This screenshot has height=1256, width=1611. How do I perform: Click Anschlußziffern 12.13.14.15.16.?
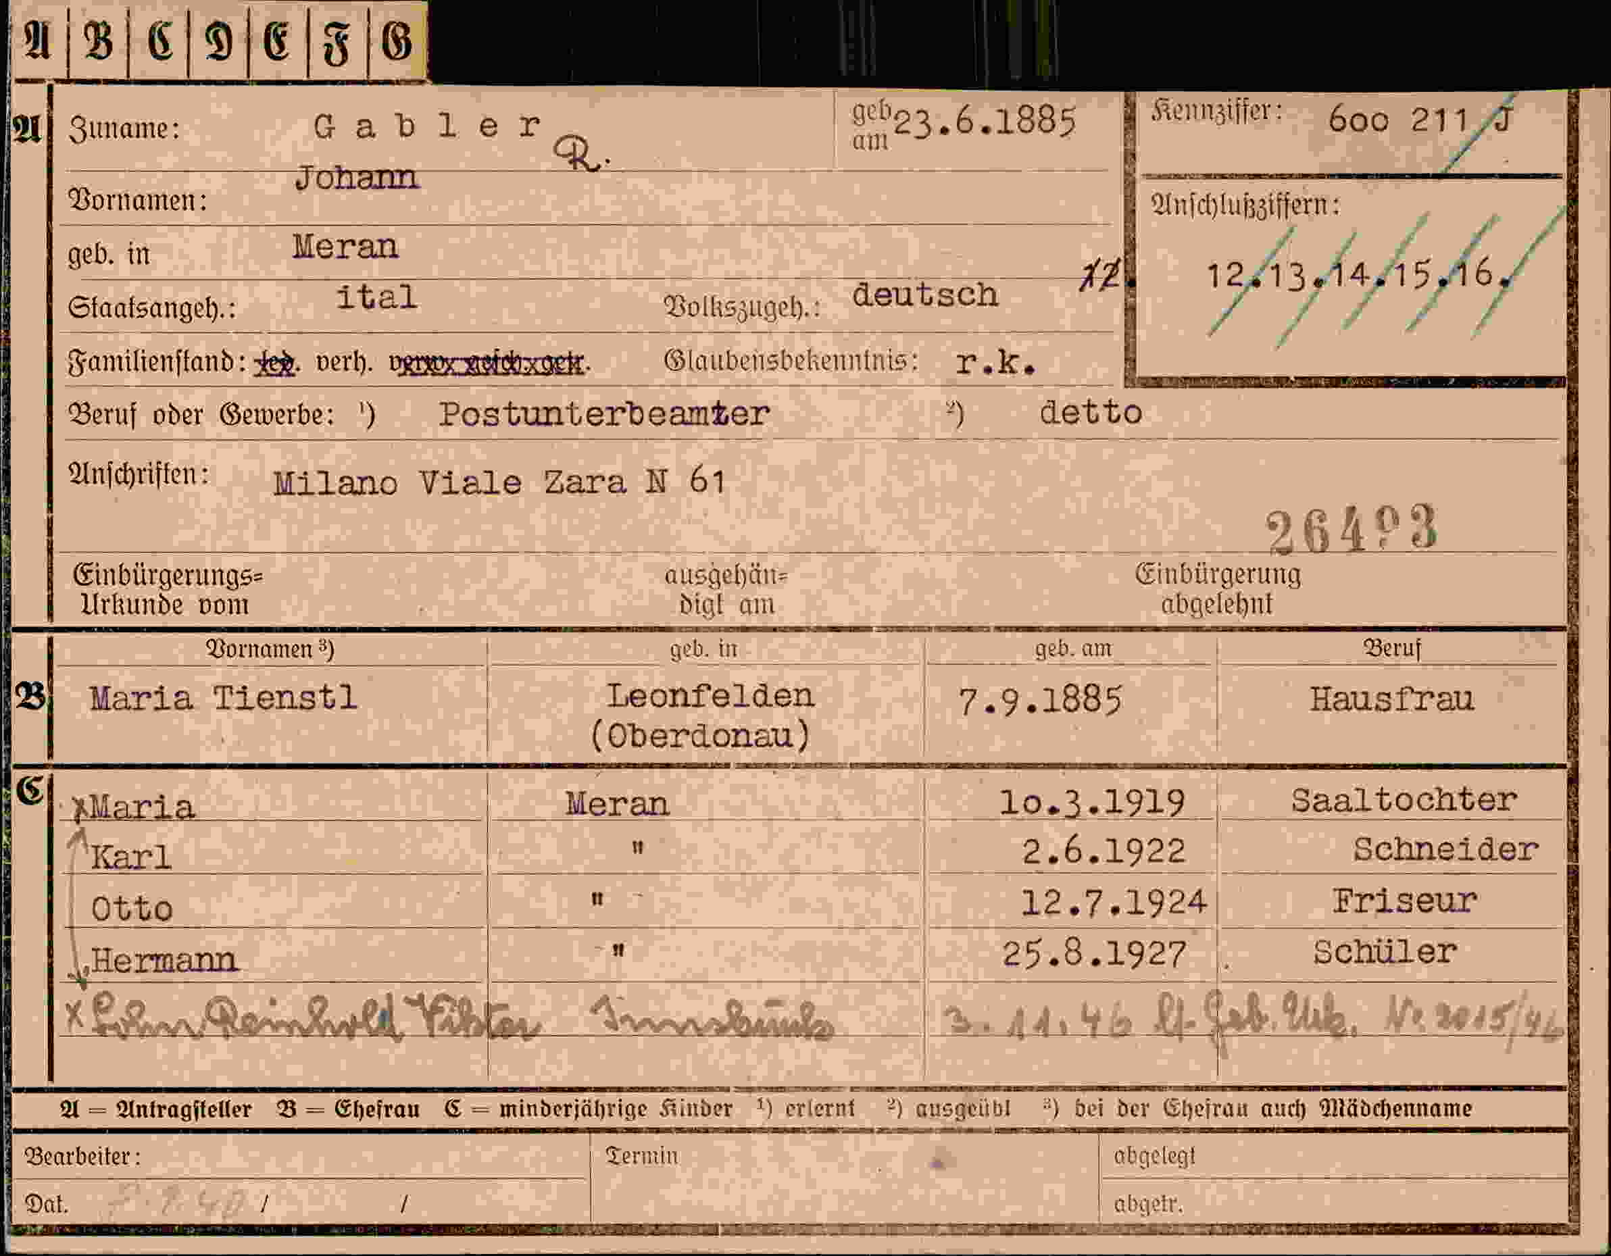click(1359, 275)
